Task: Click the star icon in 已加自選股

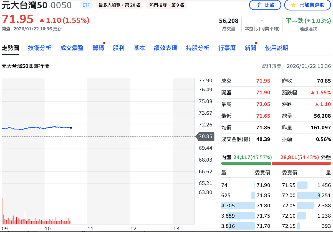Action: click(293, 5)
